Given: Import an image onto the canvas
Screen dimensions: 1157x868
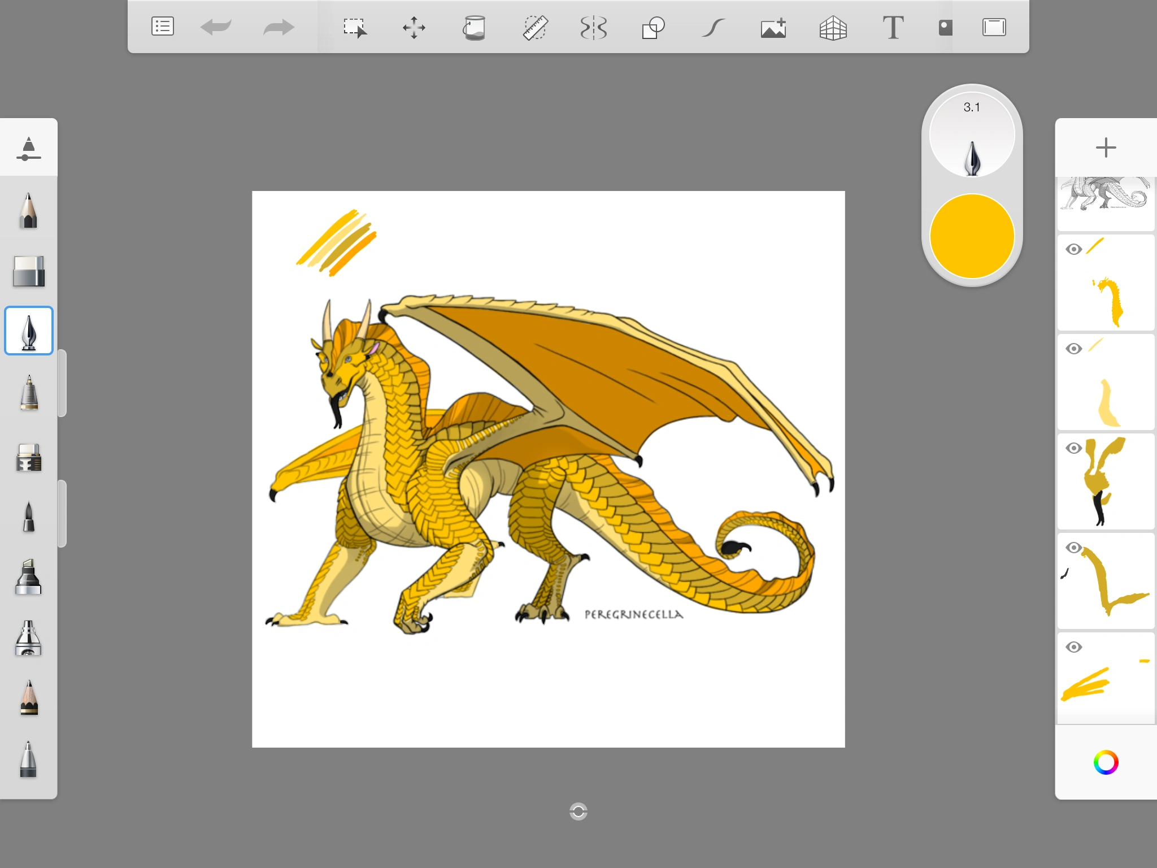Looking at the screenshot, I should coord(773,26).
